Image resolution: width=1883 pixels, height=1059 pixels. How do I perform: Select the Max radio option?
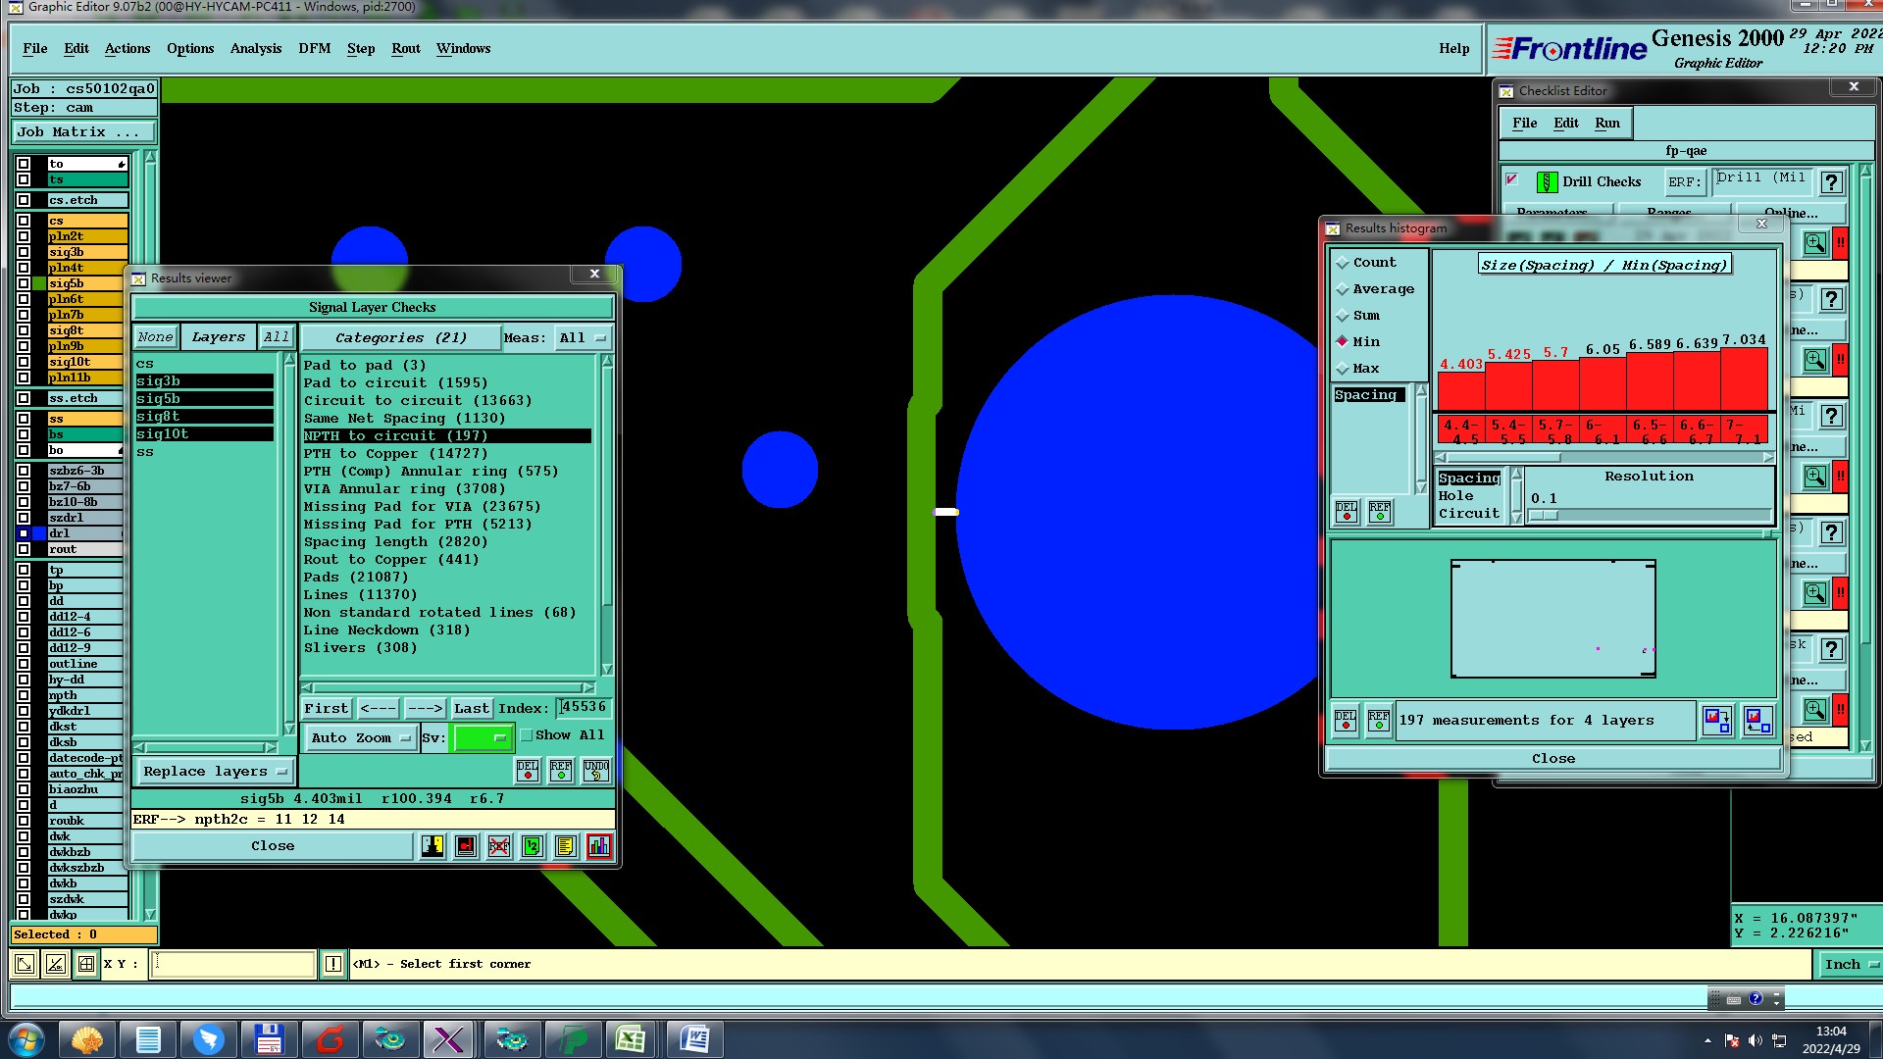[x=1343, y=369]
